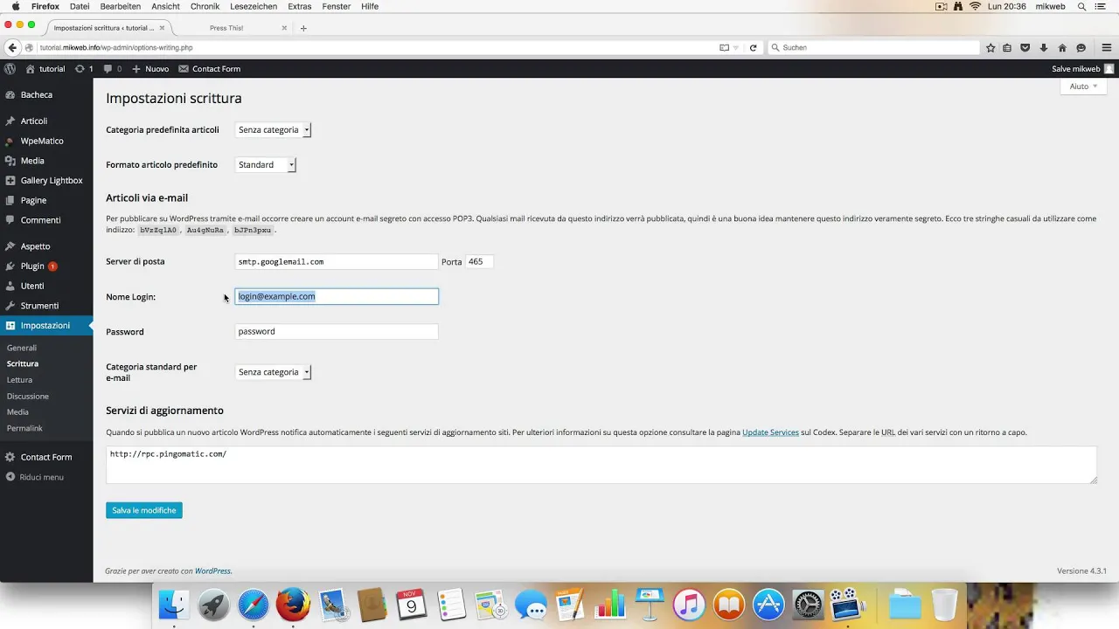Click Salve mikweb user avatar
This screenshot has height=629, width=1119.
1109,68
